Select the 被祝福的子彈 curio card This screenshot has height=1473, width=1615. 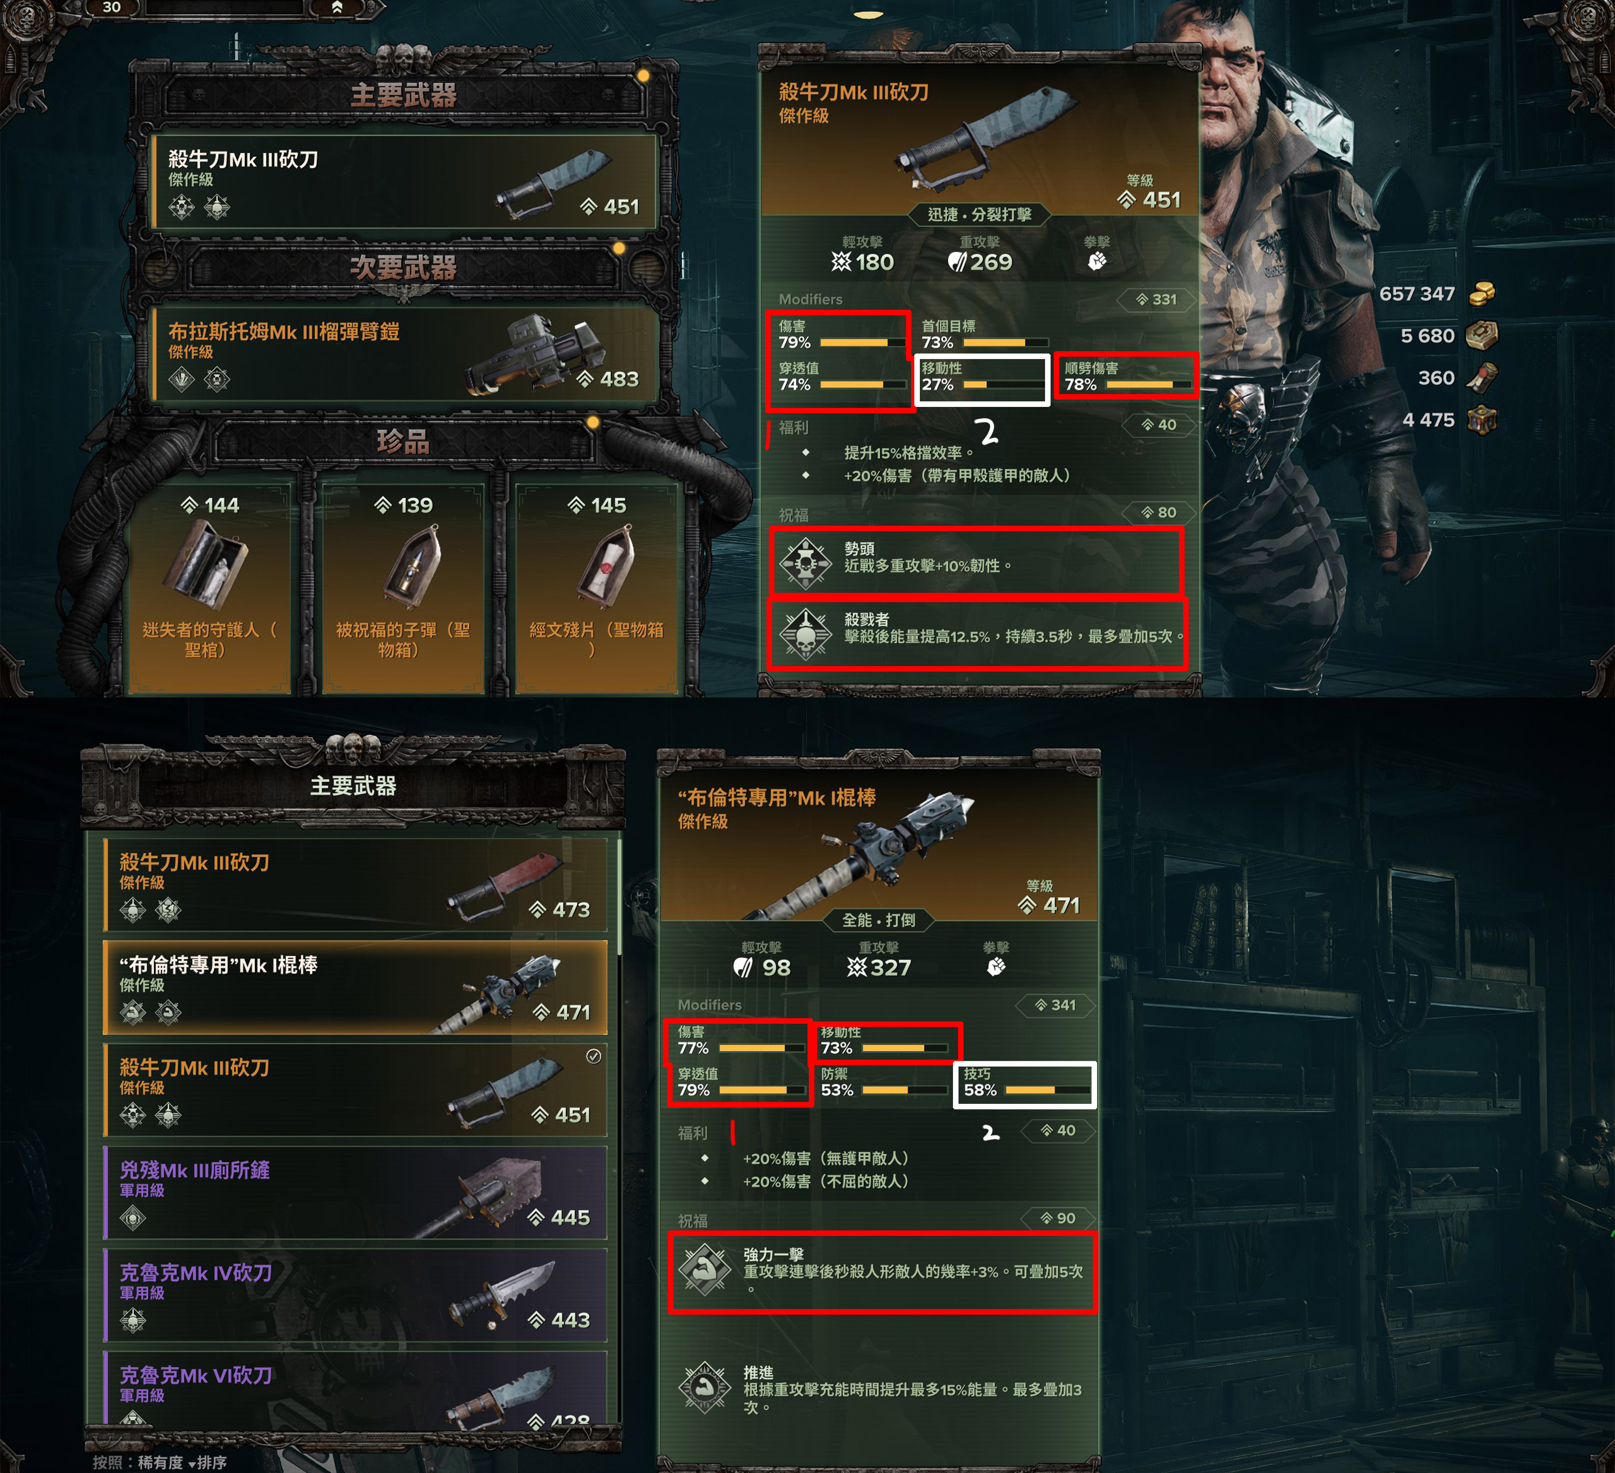[x=403, y=589]
